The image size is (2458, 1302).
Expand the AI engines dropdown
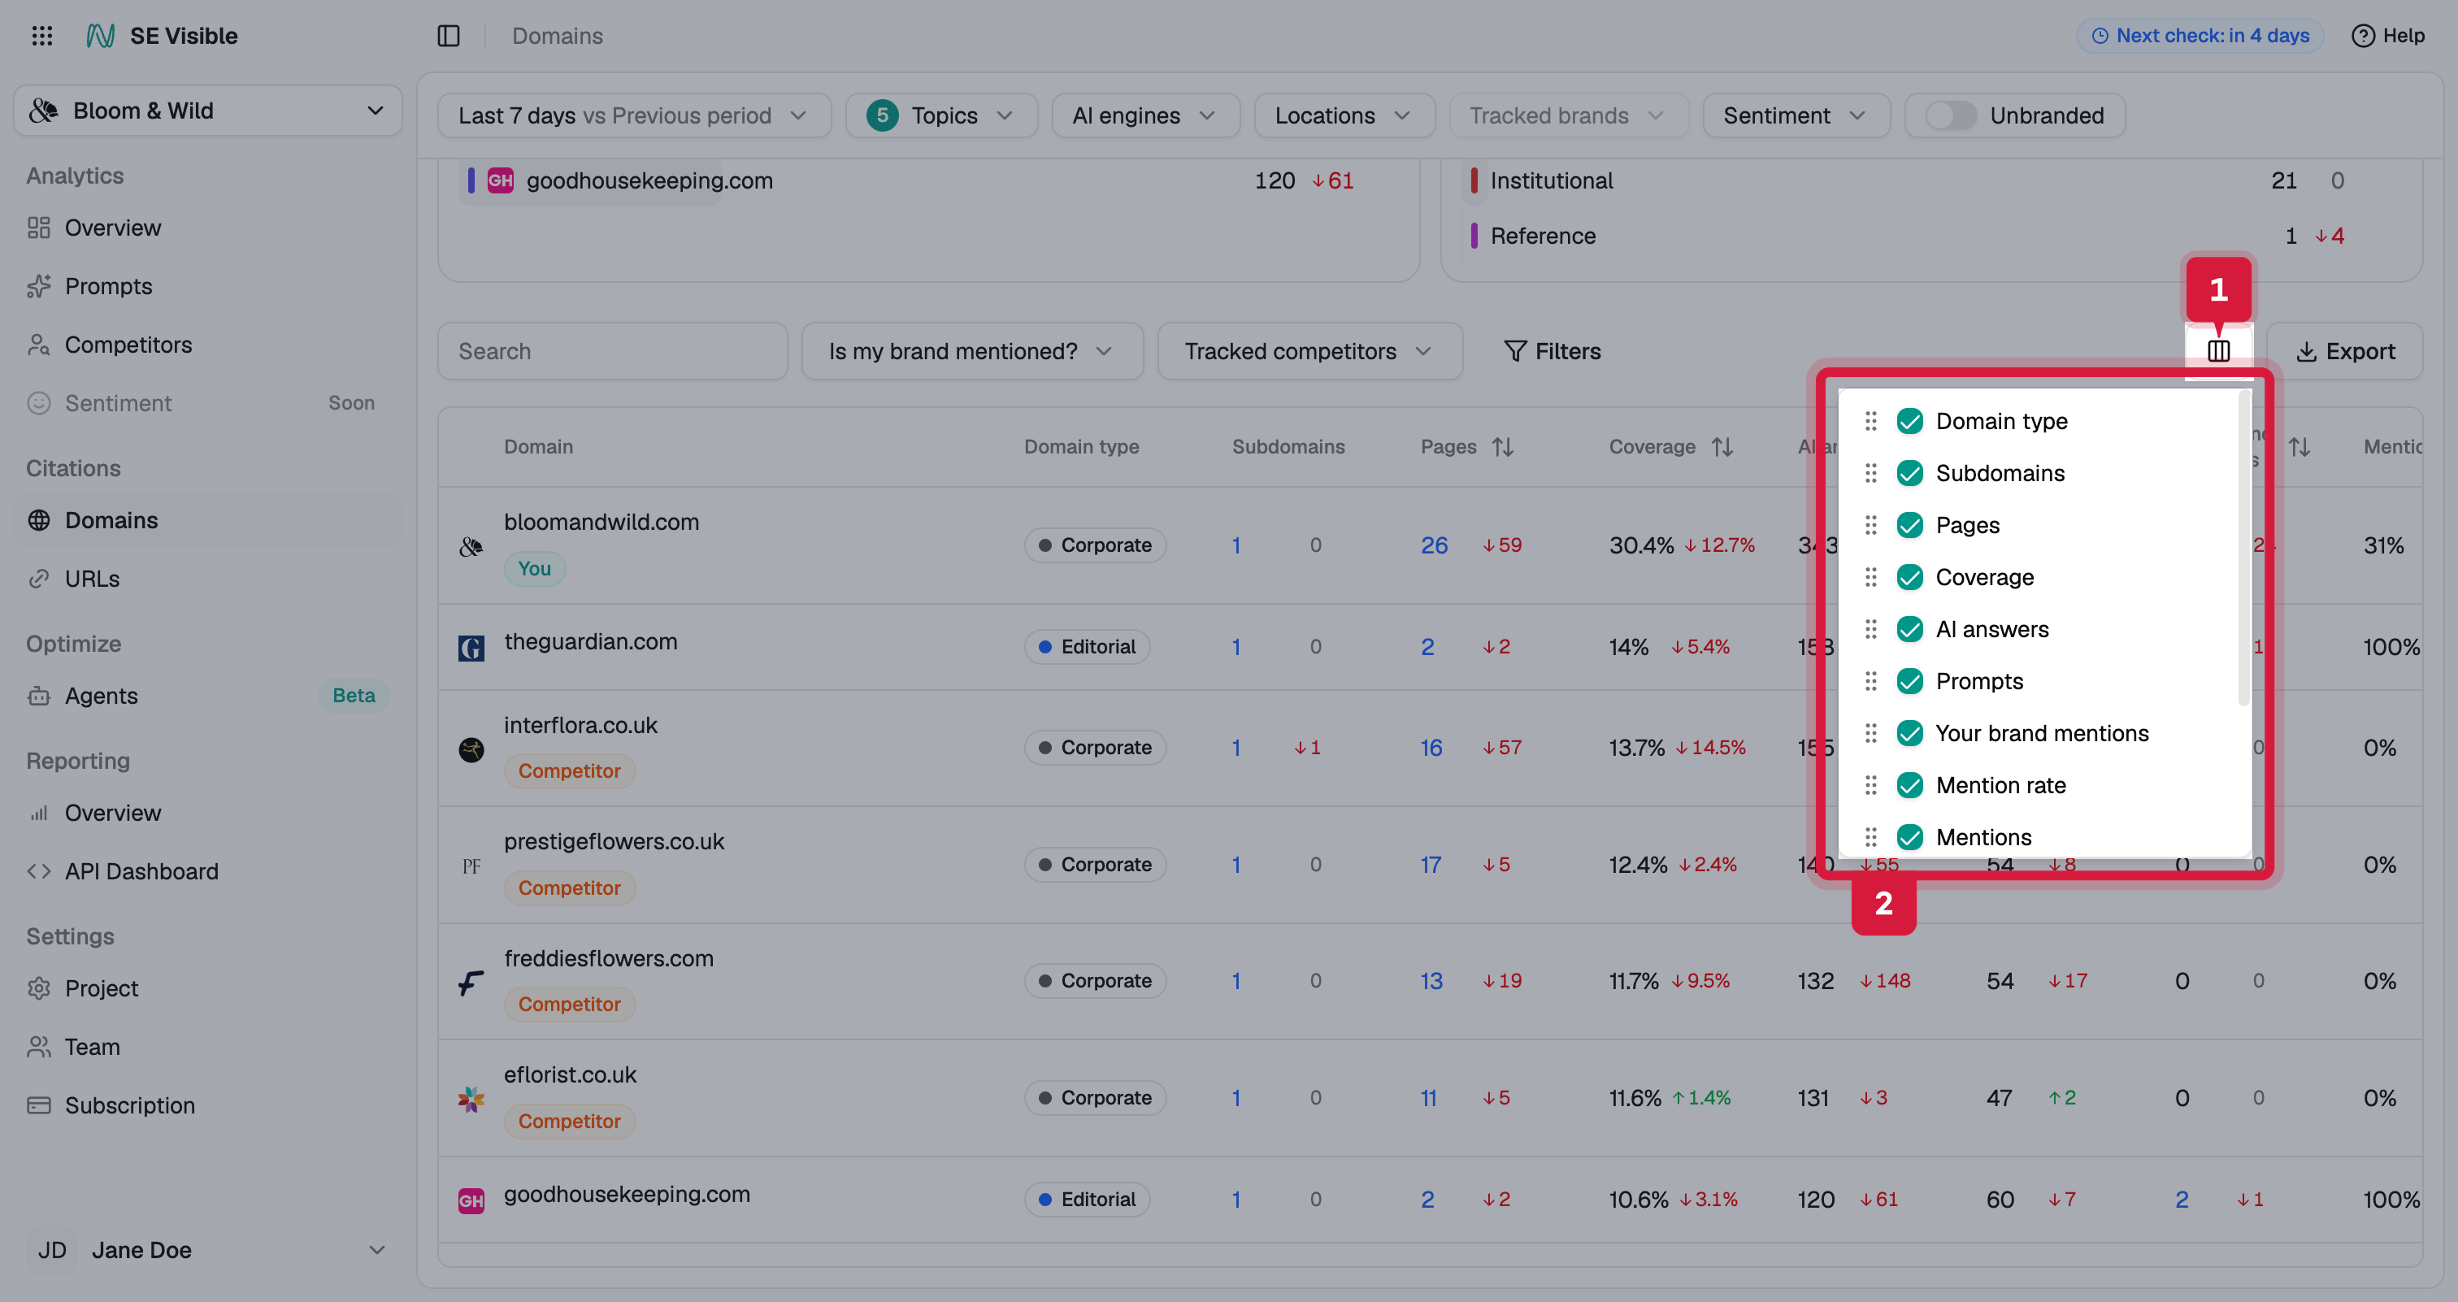1145,115
